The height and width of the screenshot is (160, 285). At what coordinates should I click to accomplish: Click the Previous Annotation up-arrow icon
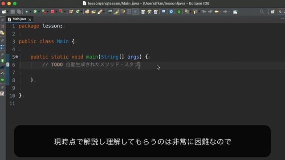coord(195,12)
